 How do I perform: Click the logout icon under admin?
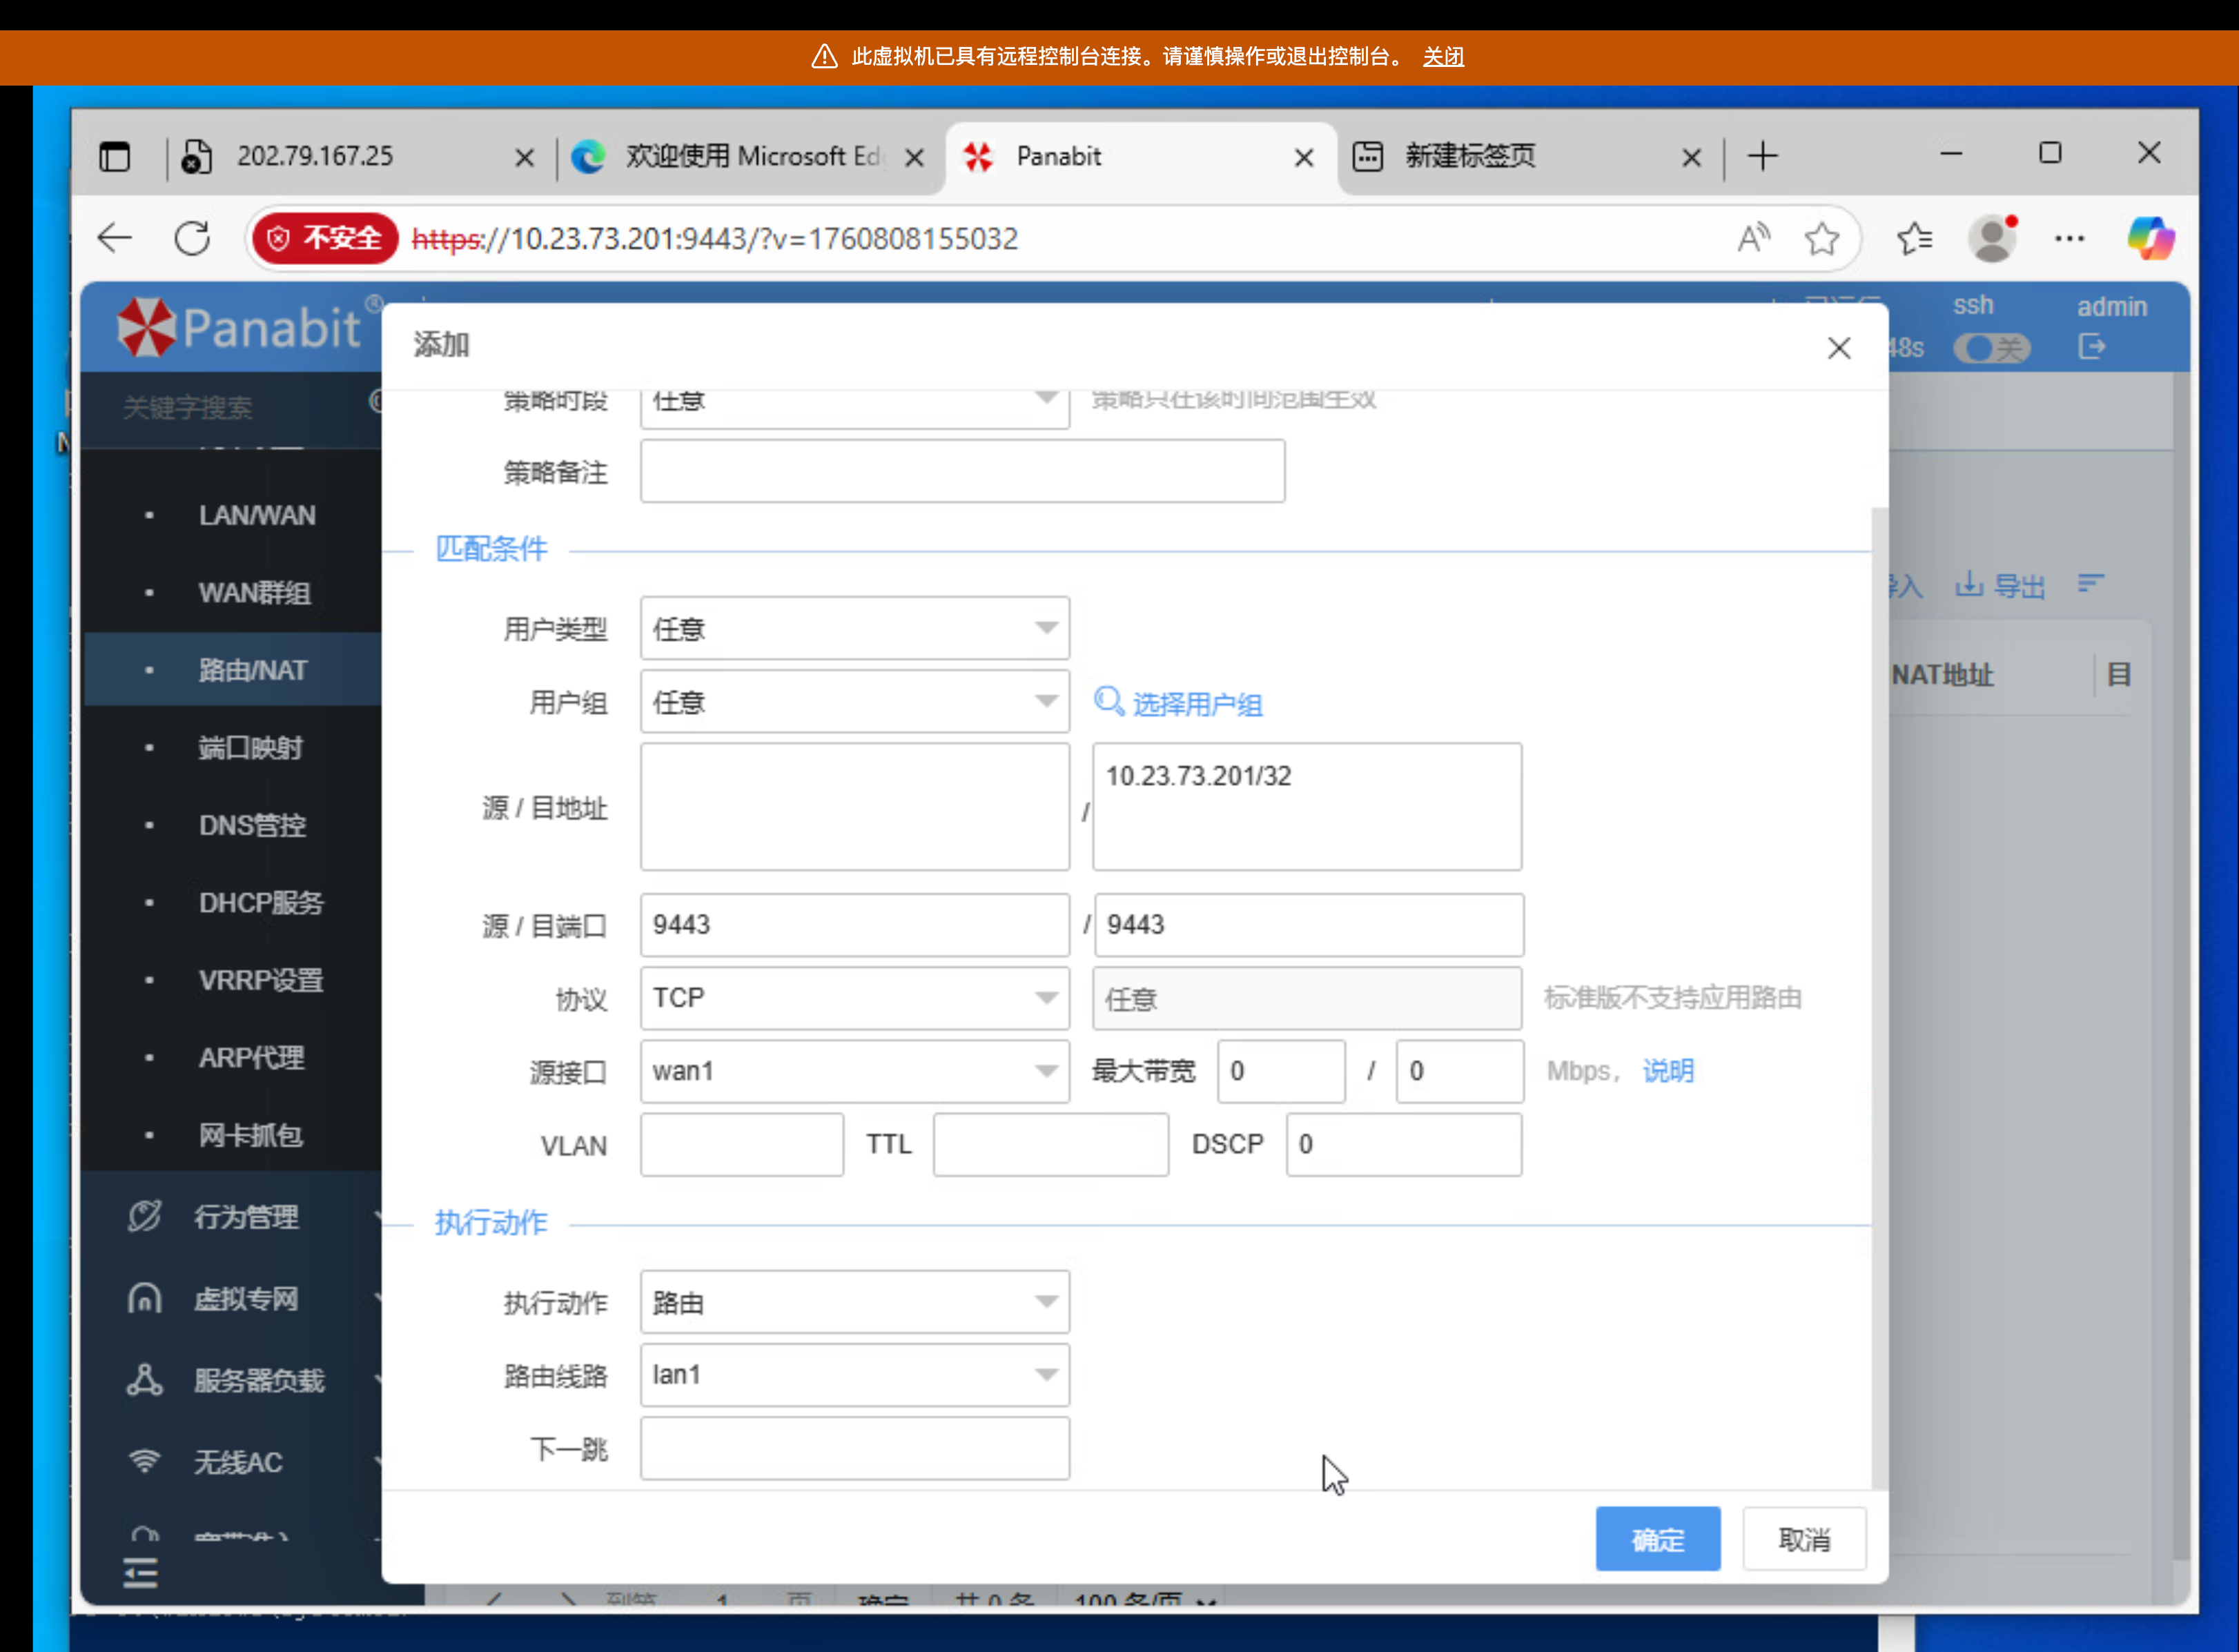click(x=2092, y=347)
